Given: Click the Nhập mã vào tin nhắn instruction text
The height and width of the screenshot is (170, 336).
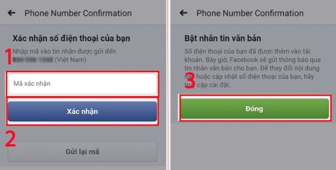Looking at the screenshot, I should pos(64,51).
